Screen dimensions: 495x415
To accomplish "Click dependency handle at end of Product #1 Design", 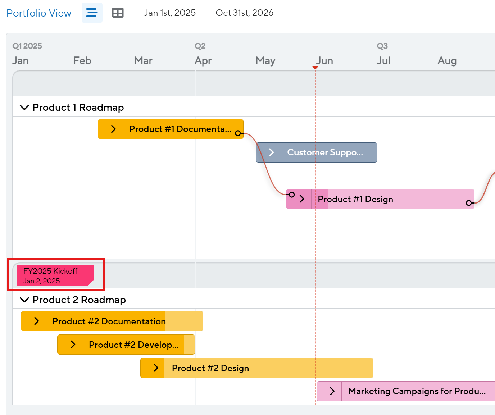I will [469, 203].
